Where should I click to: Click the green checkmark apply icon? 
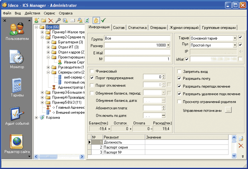click(x=103, y=20)
